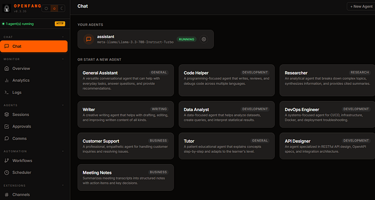Click the RUNNING status badge
This screenshot has height=200, width=375.
coord(186,39)
